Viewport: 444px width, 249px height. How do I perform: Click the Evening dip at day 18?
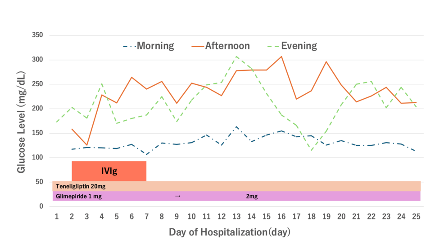pos(312,151)
